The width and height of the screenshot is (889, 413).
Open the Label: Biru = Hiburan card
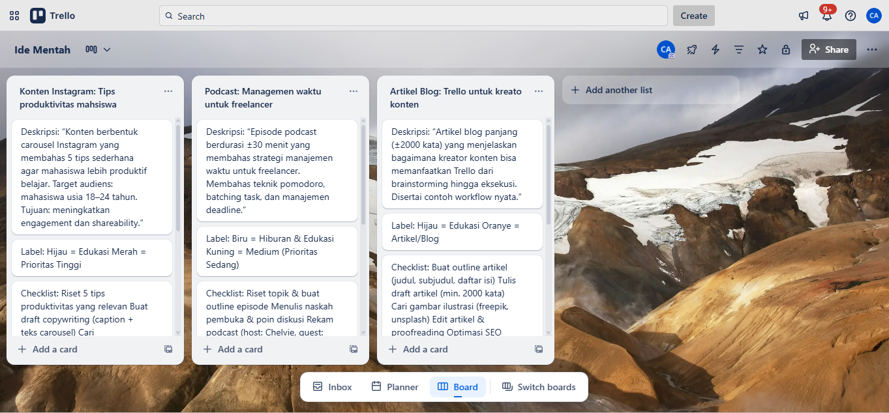click(x=277, y=251)
